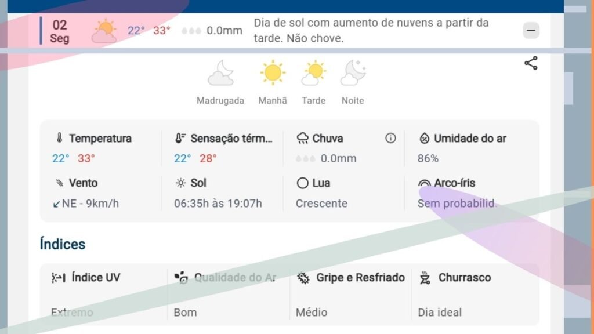Select the Noite moon icon

pos(353,73)
